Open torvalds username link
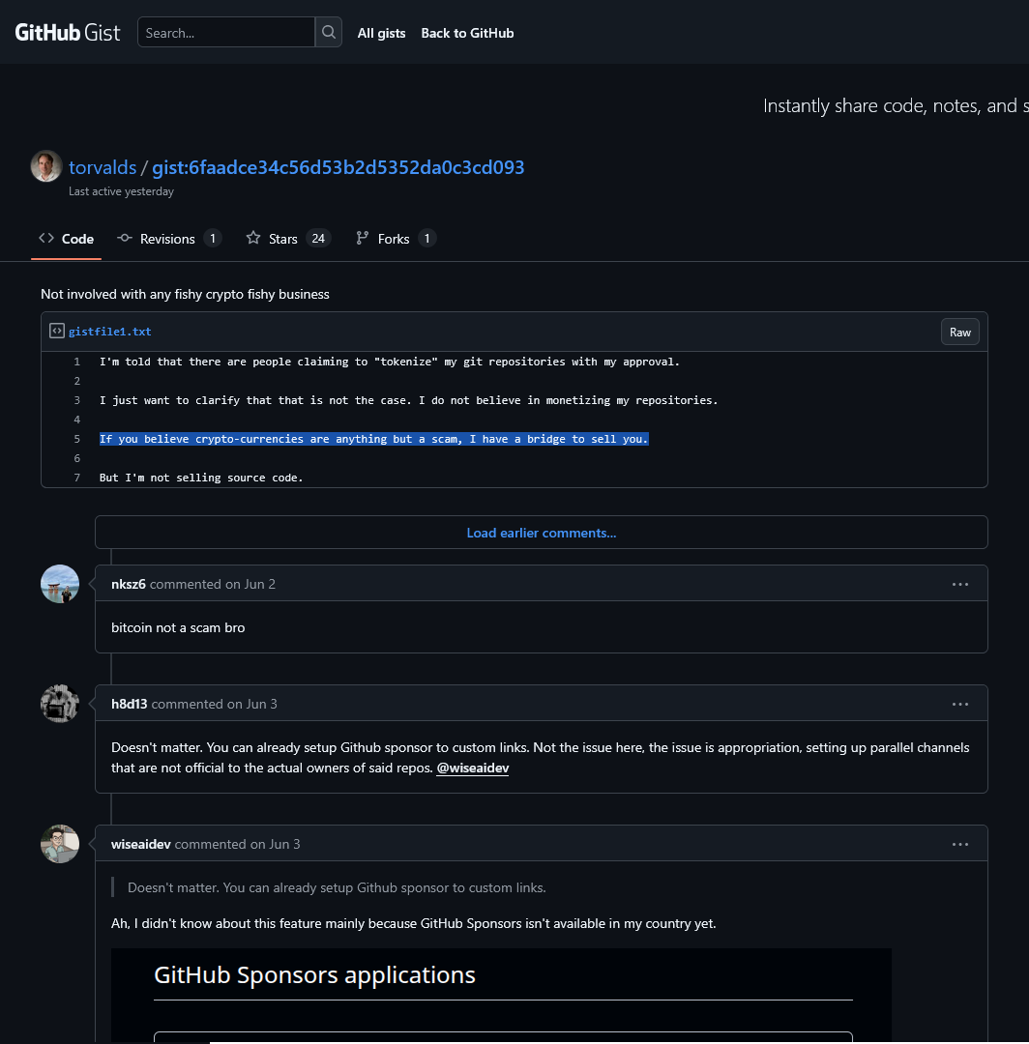 point(103,167)
